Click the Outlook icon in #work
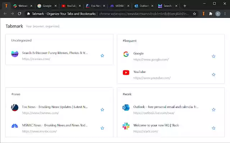The width and height of the screenshot is (230, 143). 126,108
